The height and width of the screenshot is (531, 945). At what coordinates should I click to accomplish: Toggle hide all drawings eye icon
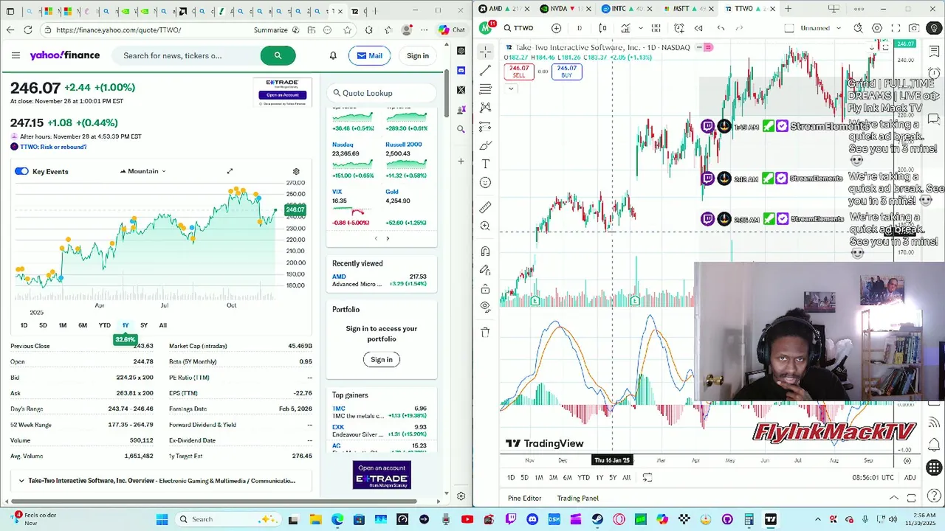pyautogui.click(x=485, y=307)
